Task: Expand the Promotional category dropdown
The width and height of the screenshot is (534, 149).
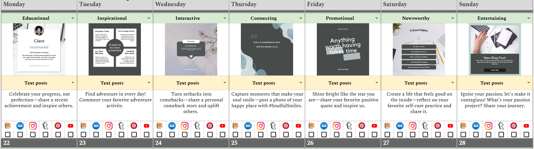Action: click(x=377, y=18)
